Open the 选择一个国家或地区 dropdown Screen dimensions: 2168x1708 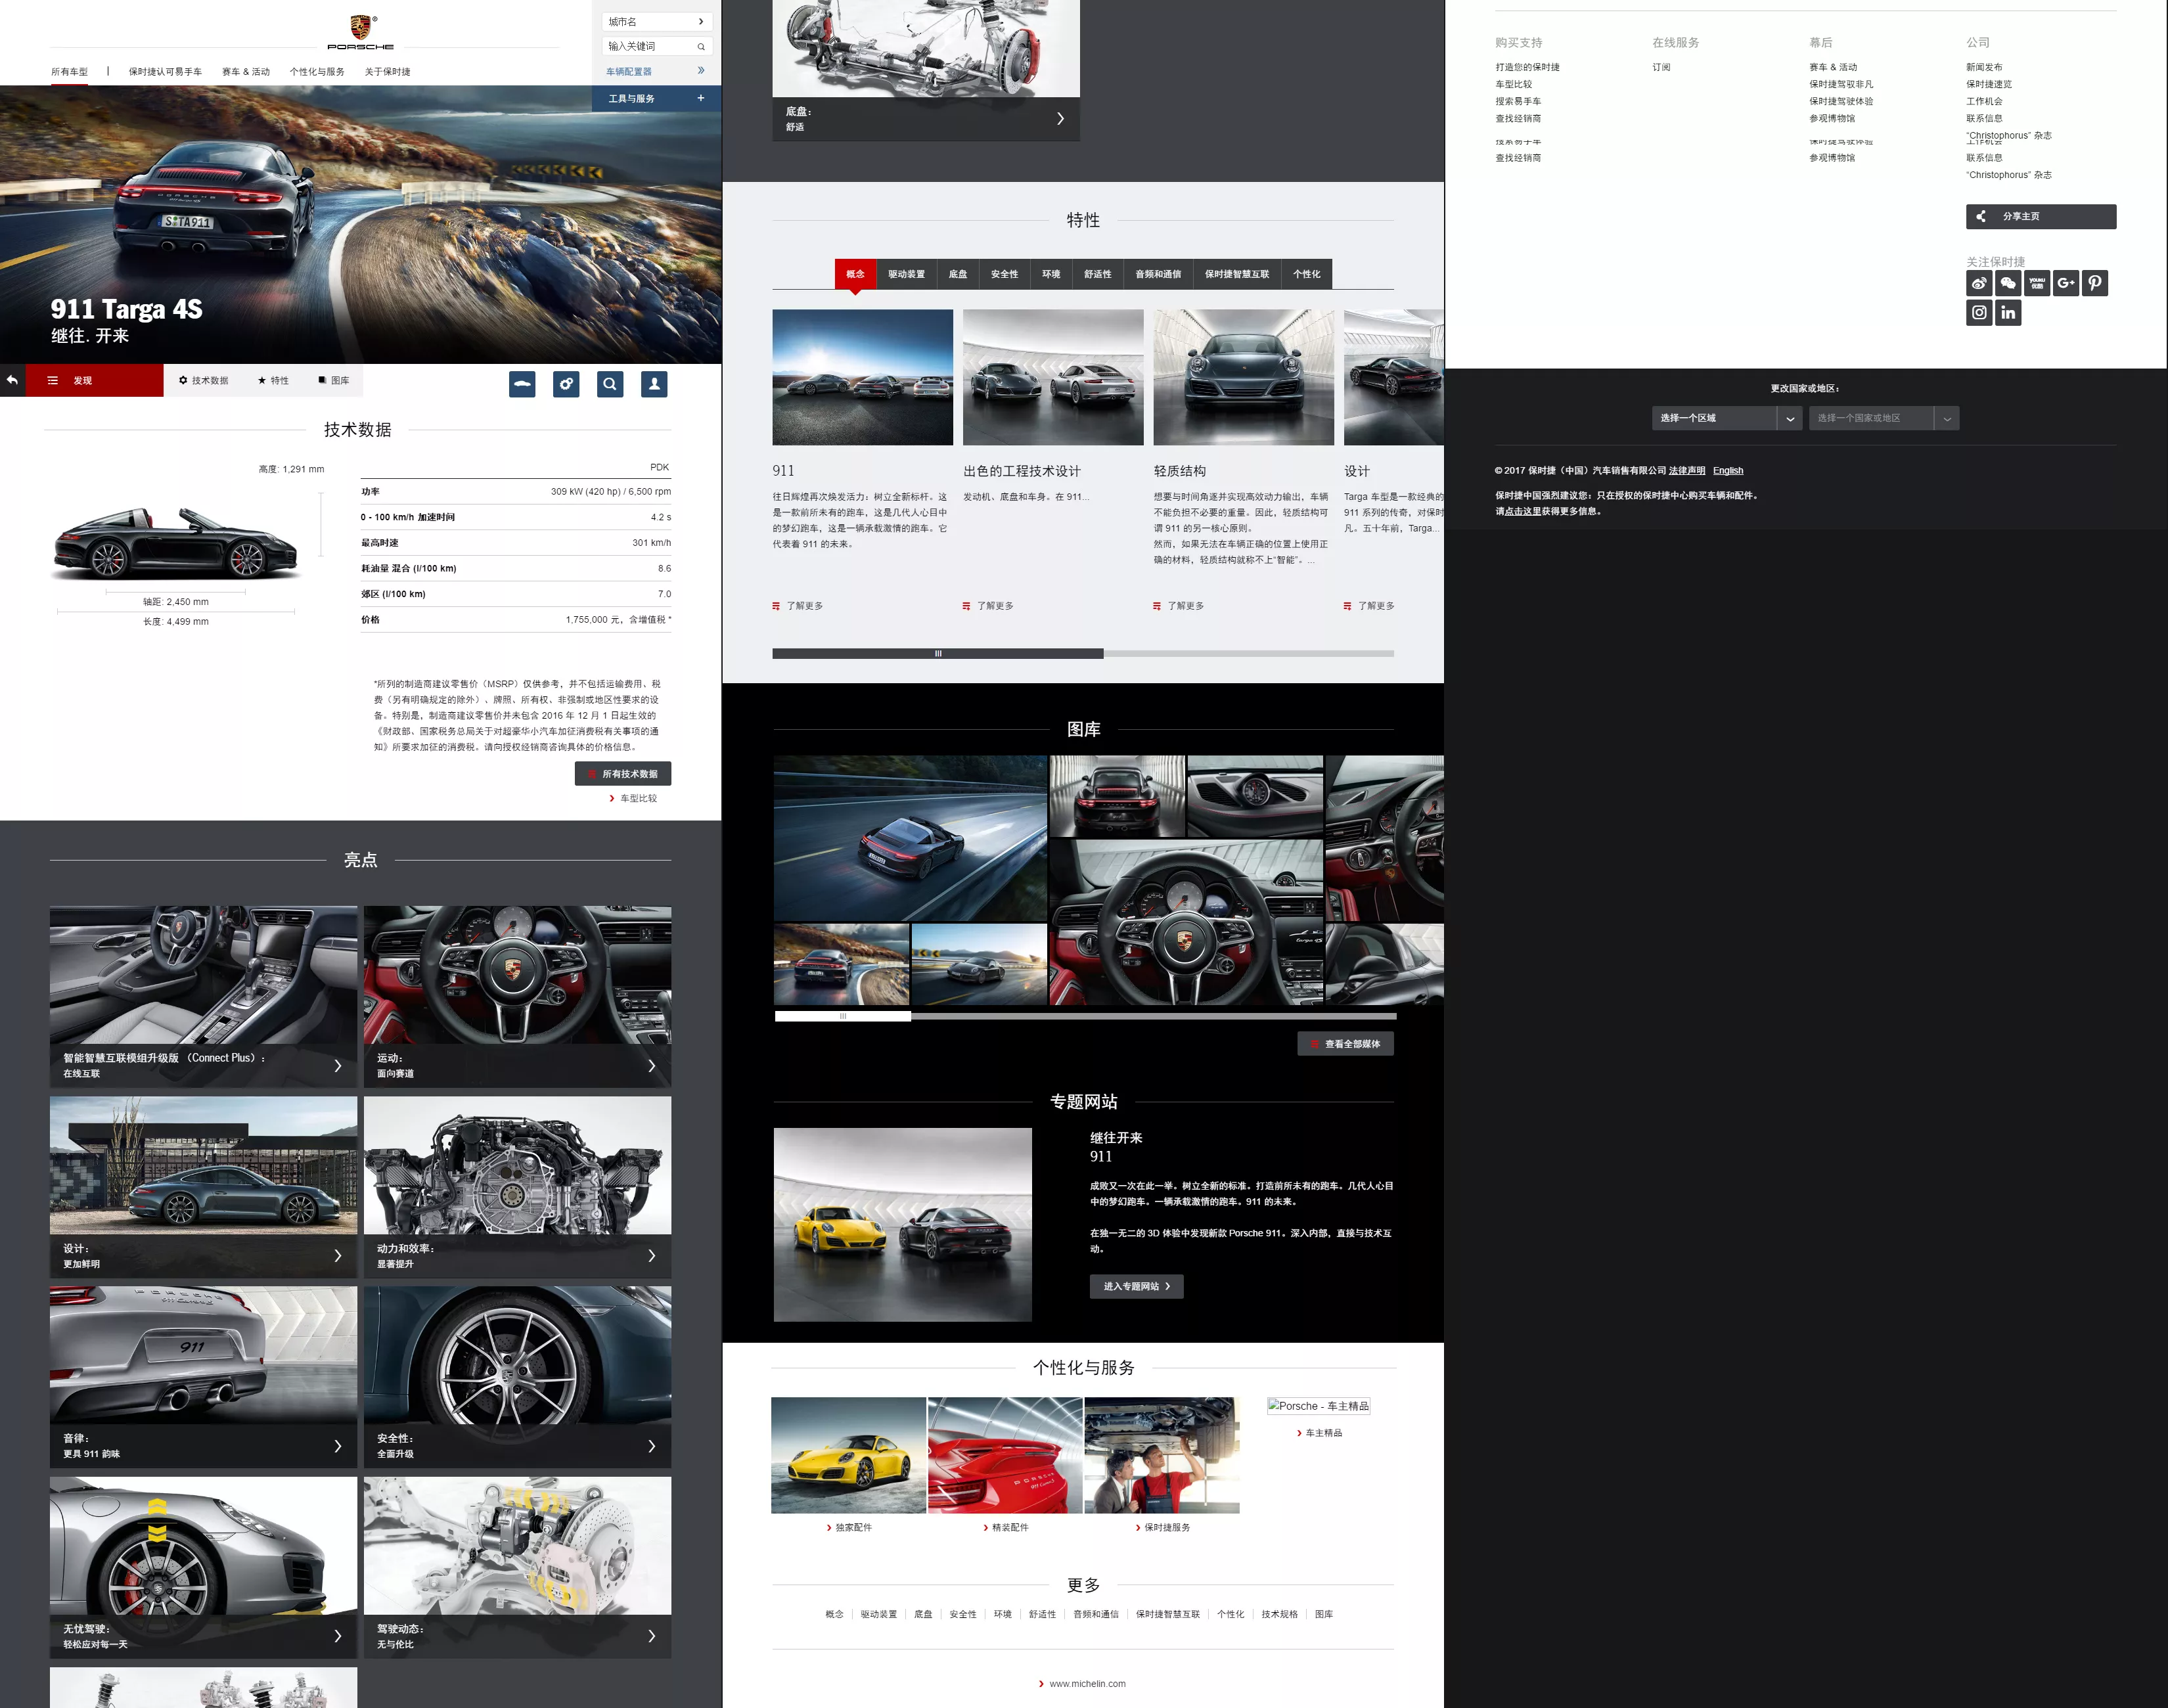point(1884,418)
